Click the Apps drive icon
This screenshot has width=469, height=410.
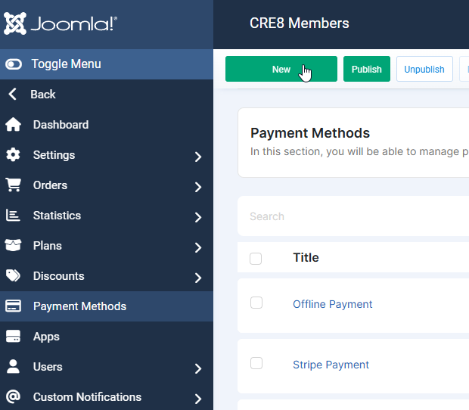[13, 337]
